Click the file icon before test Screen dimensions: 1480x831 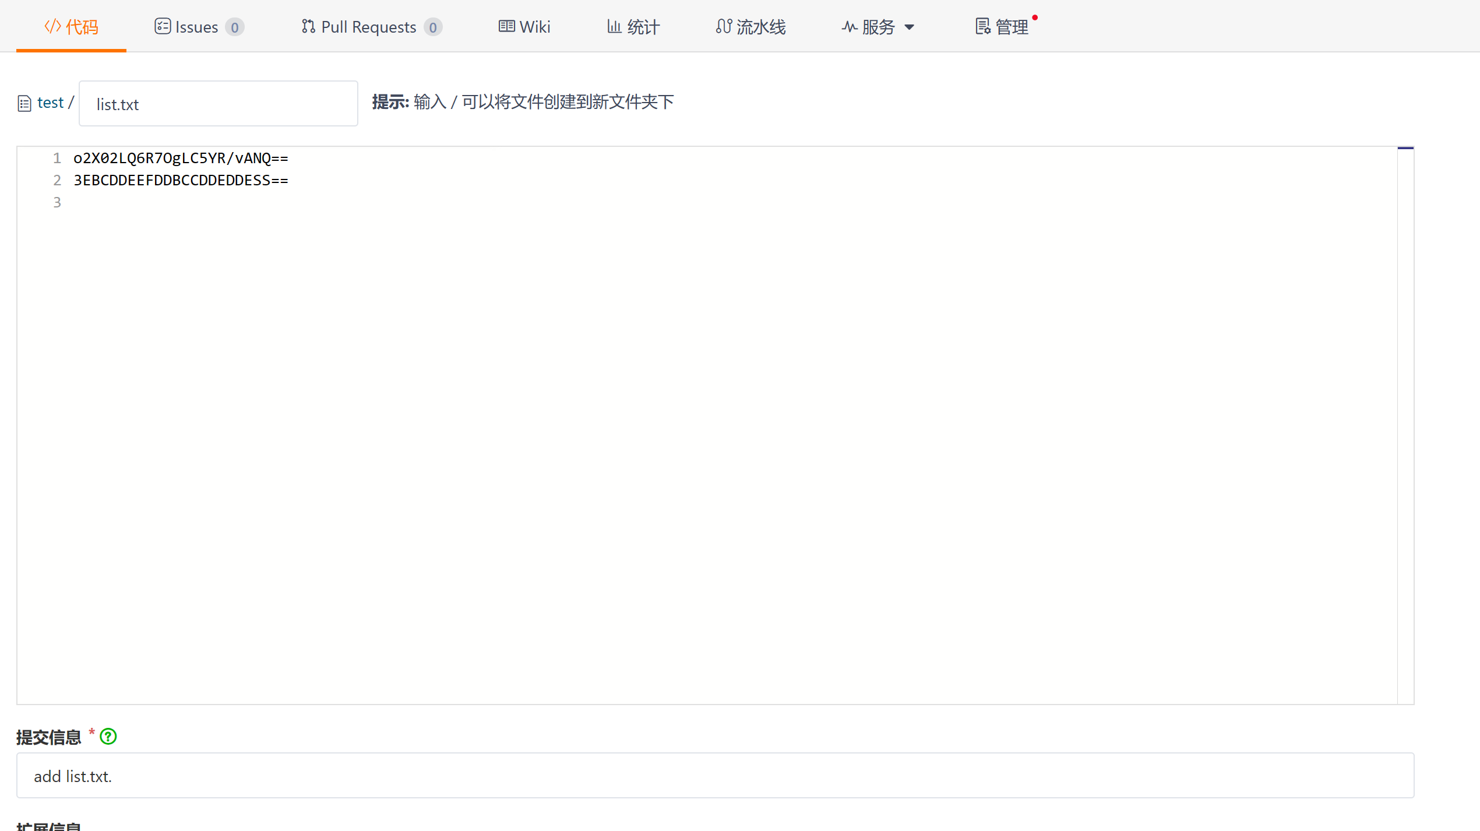24,104
